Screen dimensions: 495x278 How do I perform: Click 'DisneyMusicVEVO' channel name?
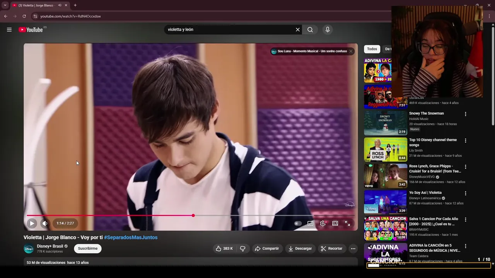[x=422, y=177]
